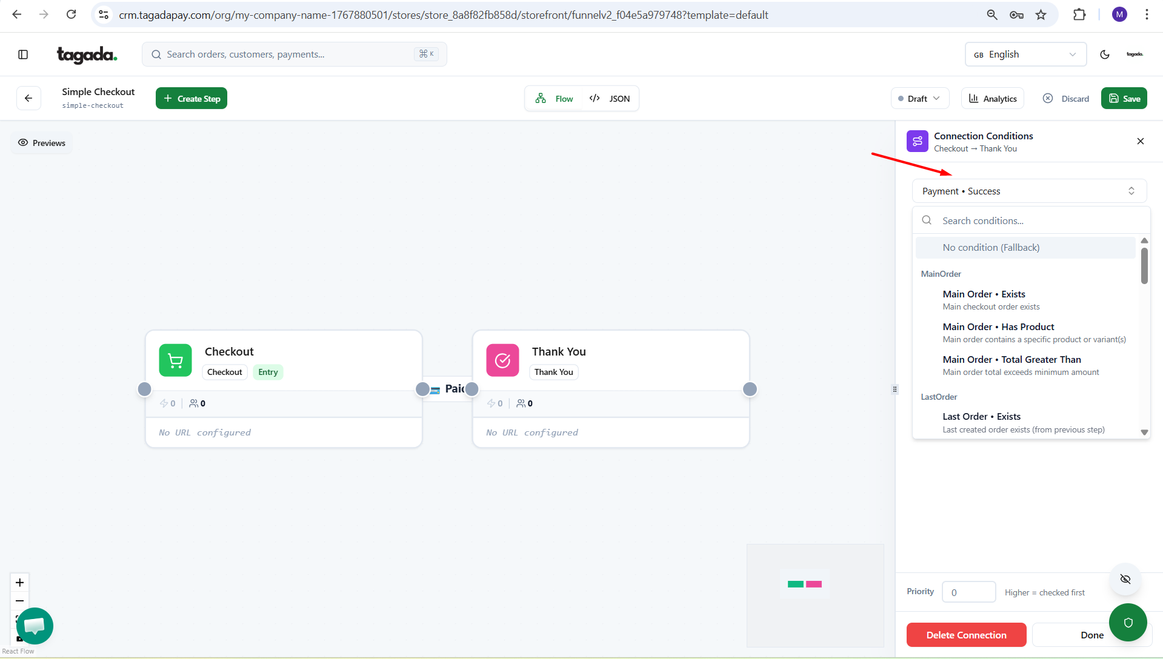Expand the English language selector
The width and height of the screenshot is (1163, 659).
tap(1025, 55)
